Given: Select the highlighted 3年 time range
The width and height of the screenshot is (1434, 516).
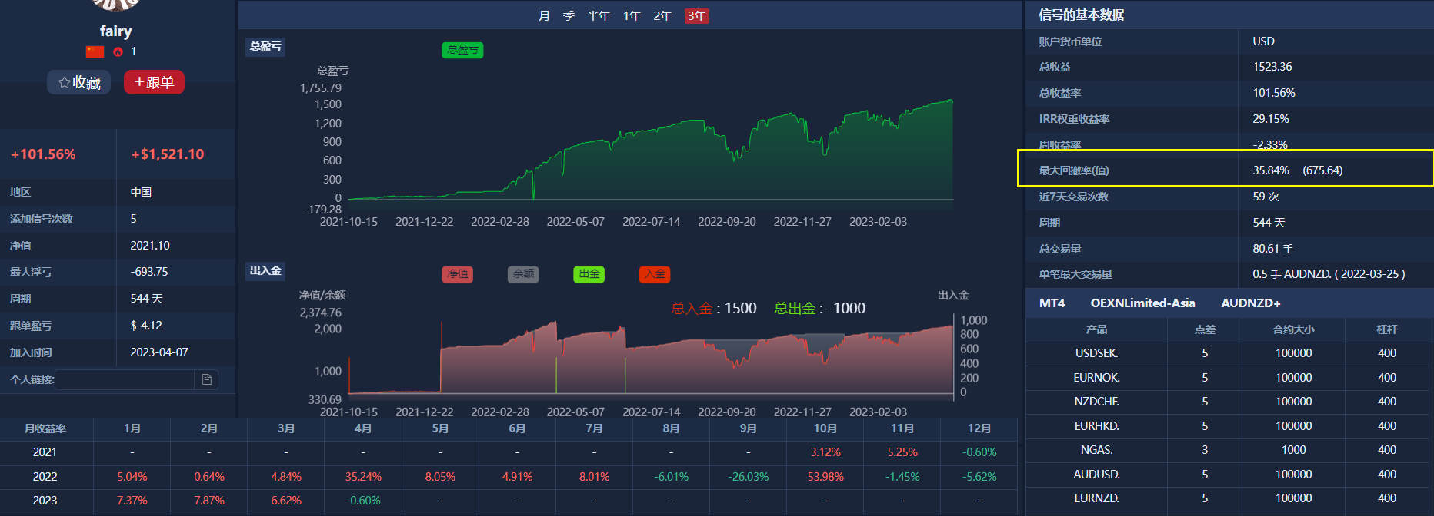Looking at the screenshot, I should coord(697,16).
